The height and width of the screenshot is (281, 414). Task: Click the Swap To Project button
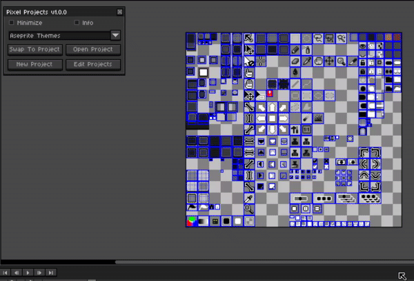tap(35, 50)
